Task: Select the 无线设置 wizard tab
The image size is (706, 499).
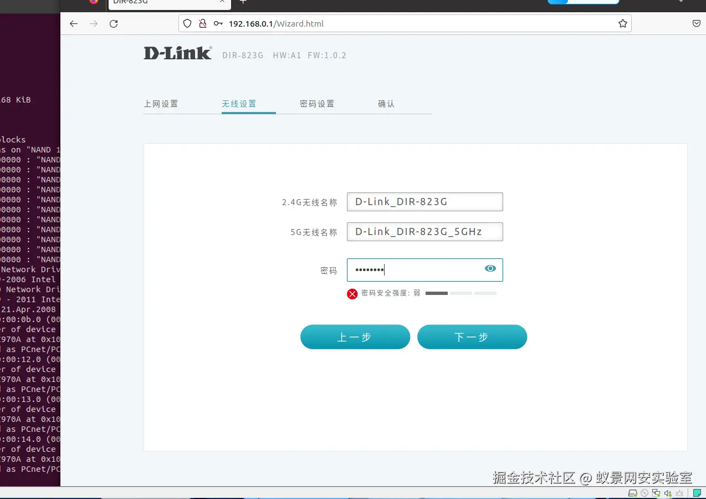Action: (239, 104)
